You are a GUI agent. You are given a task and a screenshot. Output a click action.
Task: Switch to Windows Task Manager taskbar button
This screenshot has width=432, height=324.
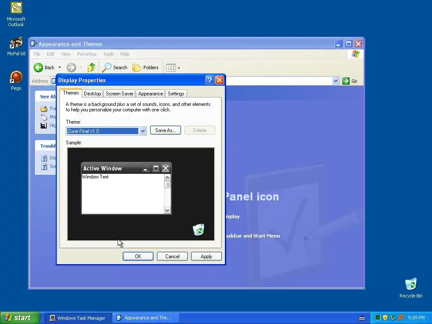point(78,318)
